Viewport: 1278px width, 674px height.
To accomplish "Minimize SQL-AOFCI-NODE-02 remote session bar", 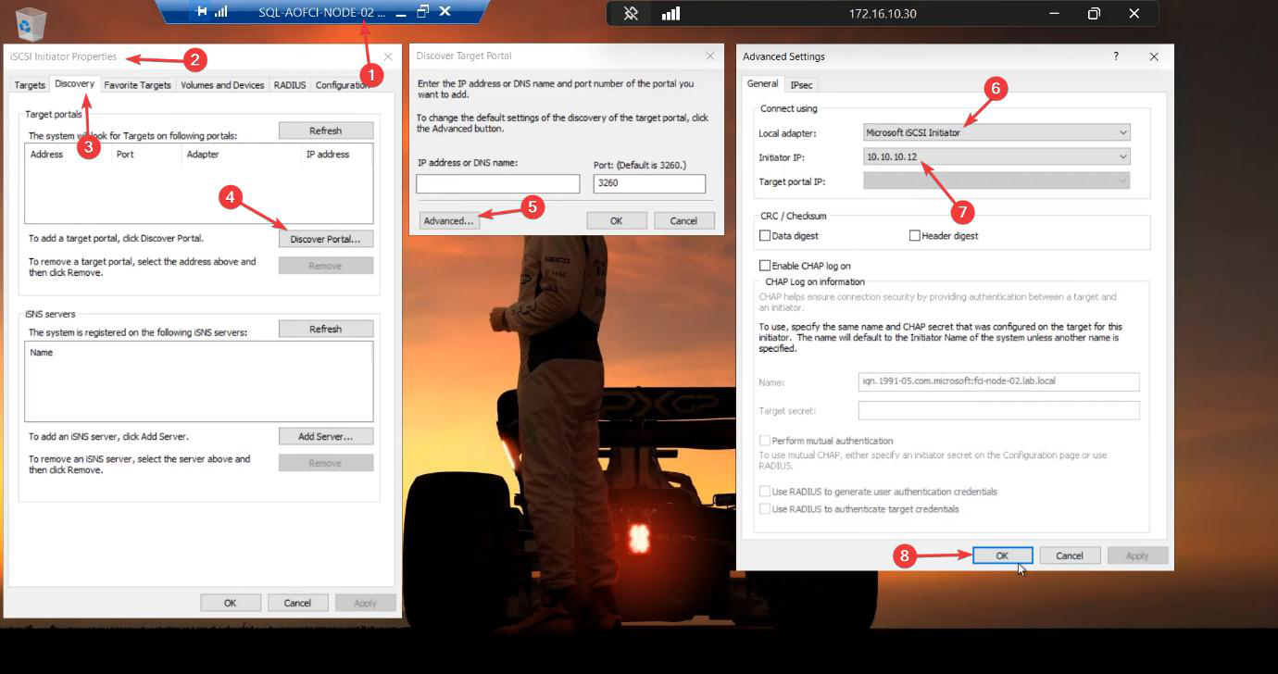I will click(x=400, y=13).
